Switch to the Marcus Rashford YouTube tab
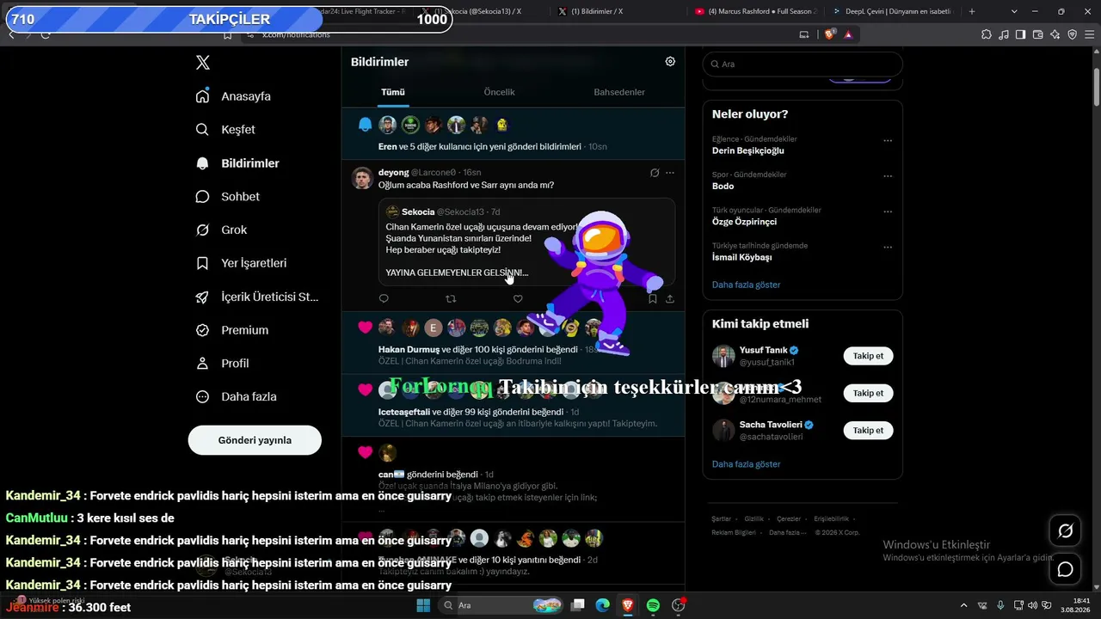 click(x=756, y=11)
